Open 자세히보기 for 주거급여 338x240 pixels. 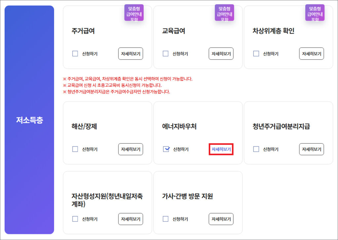[130, 54]
